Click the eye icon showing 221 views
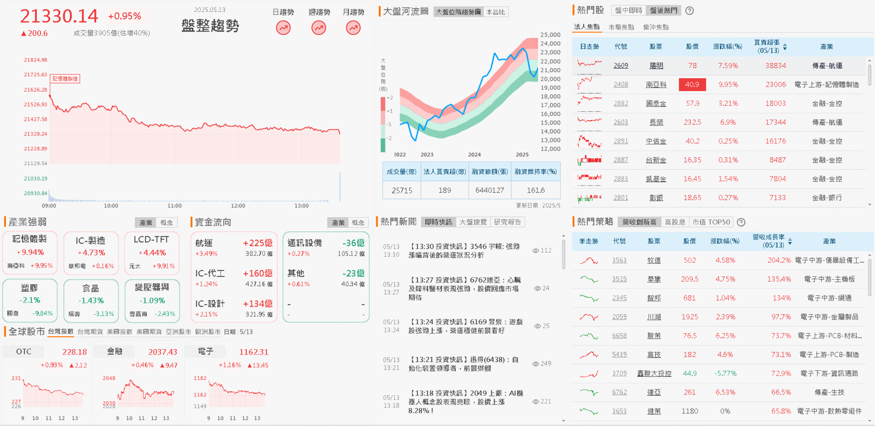Image resolution: width=875 pixels, height=426 pixels. point(536,401)
